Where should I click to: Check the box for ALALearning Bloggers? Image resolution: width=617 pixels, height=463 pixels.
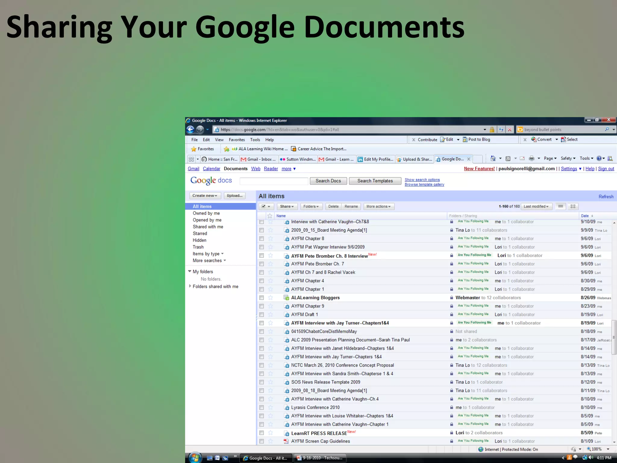point(262,298)
